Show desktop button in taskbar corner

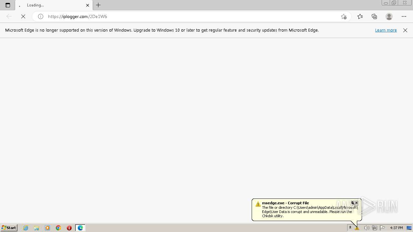(x=409, y=228)
